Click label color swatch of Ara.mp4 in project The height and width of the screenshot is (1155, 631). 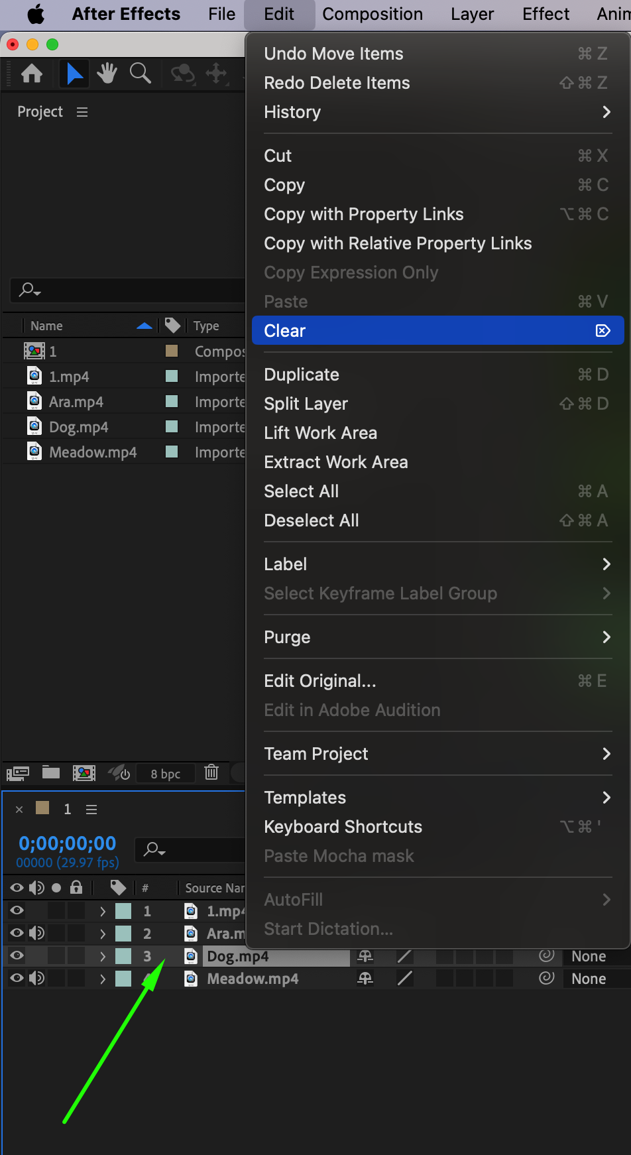172,401
